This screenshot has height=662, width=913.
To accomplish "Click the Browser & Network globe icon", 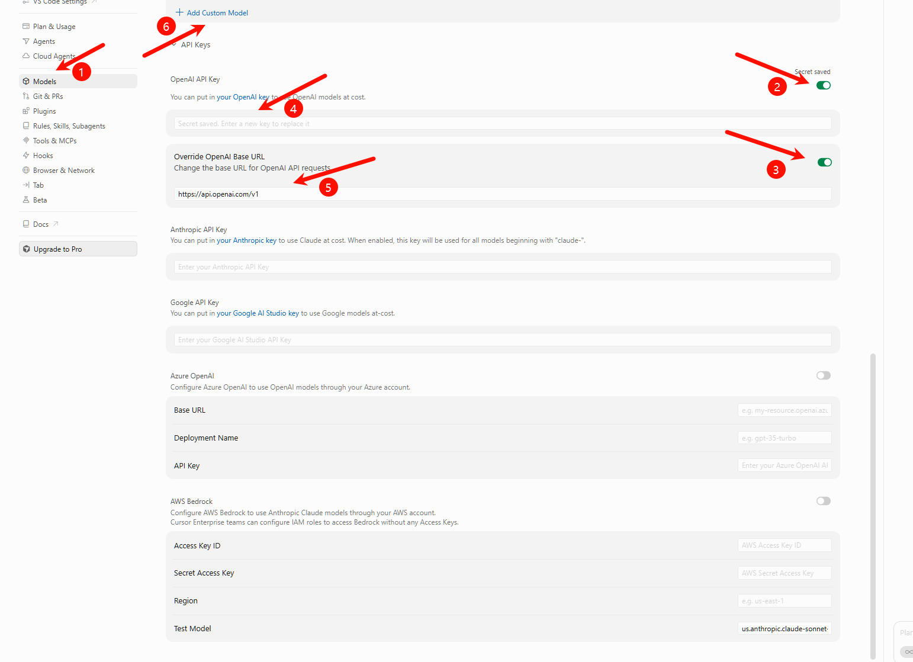I will pos(26,170).
